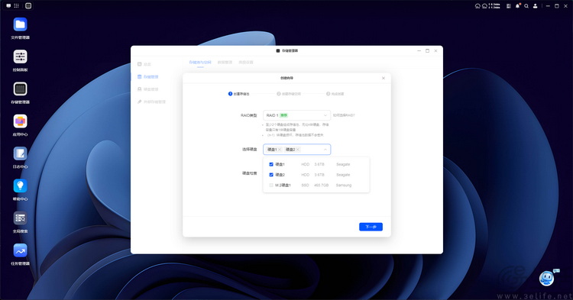Image resolution: width=573 pixels, height=300 pixels.
Task: Open the user account icon in top bar
Action: coord(536,6)
